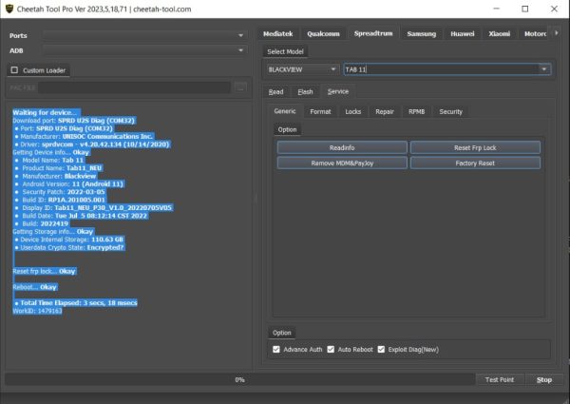Click log line 'Display ID: Tab11_NEU_P30'

coord(94,207)
